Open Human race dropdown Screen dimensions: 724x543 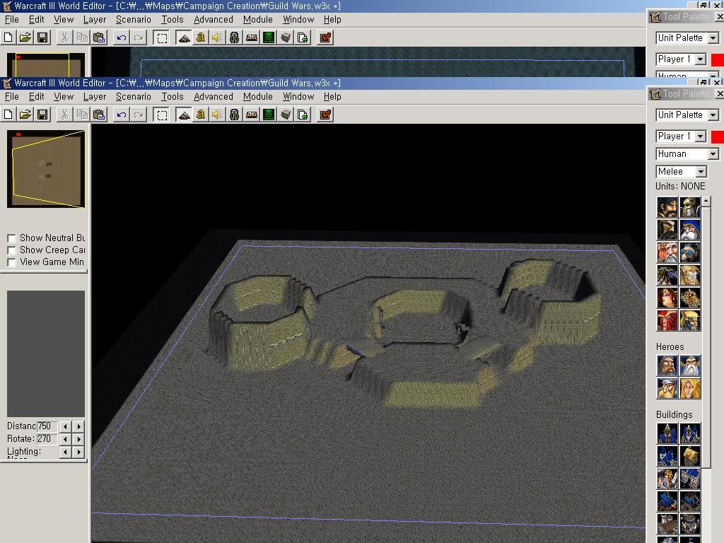(x=713, y=154)
